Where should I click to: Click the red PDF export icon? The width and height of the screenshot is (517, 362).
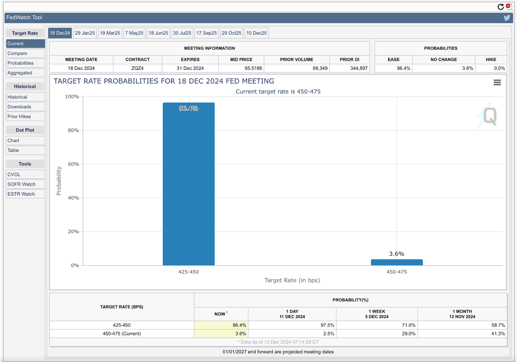click(x=509, y=7)
